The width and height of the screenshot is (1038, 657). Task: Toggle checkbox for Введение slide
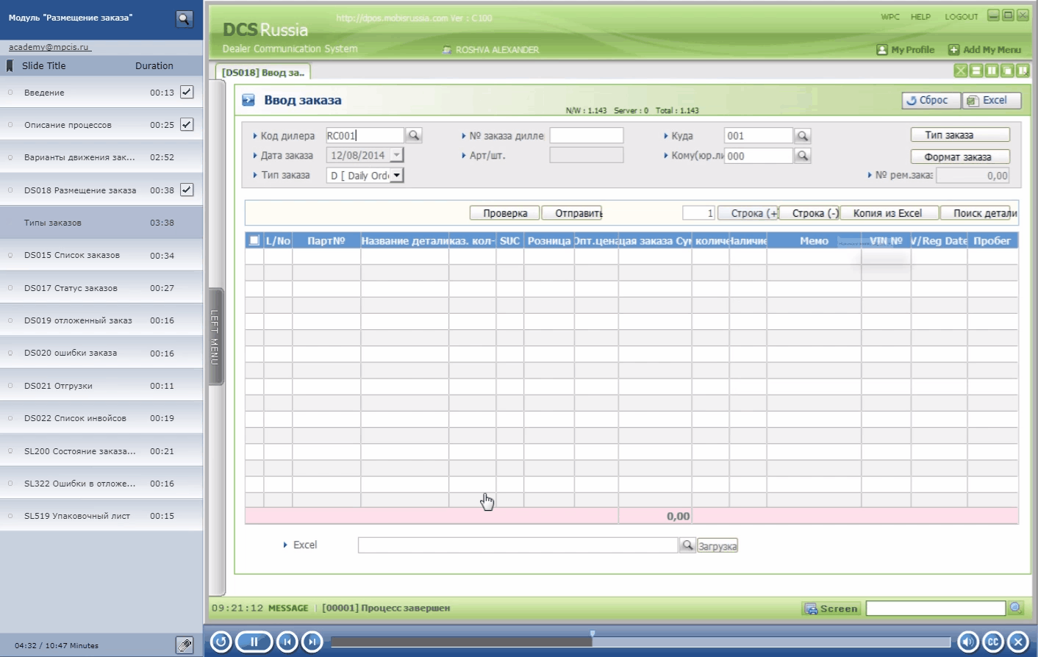[x=187, y=92]
